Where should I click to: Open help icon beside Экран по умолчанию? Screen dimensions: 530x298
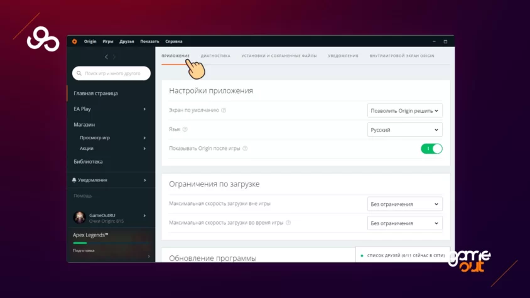(x=224, y=110)
